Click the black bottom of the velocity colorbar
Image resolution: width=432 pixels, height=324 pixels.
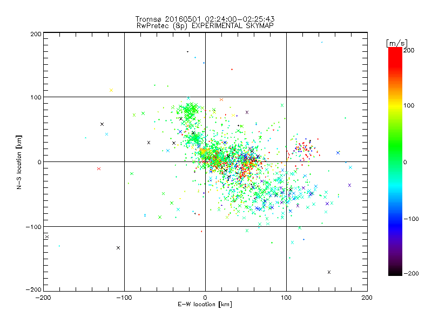pos(395,272)
